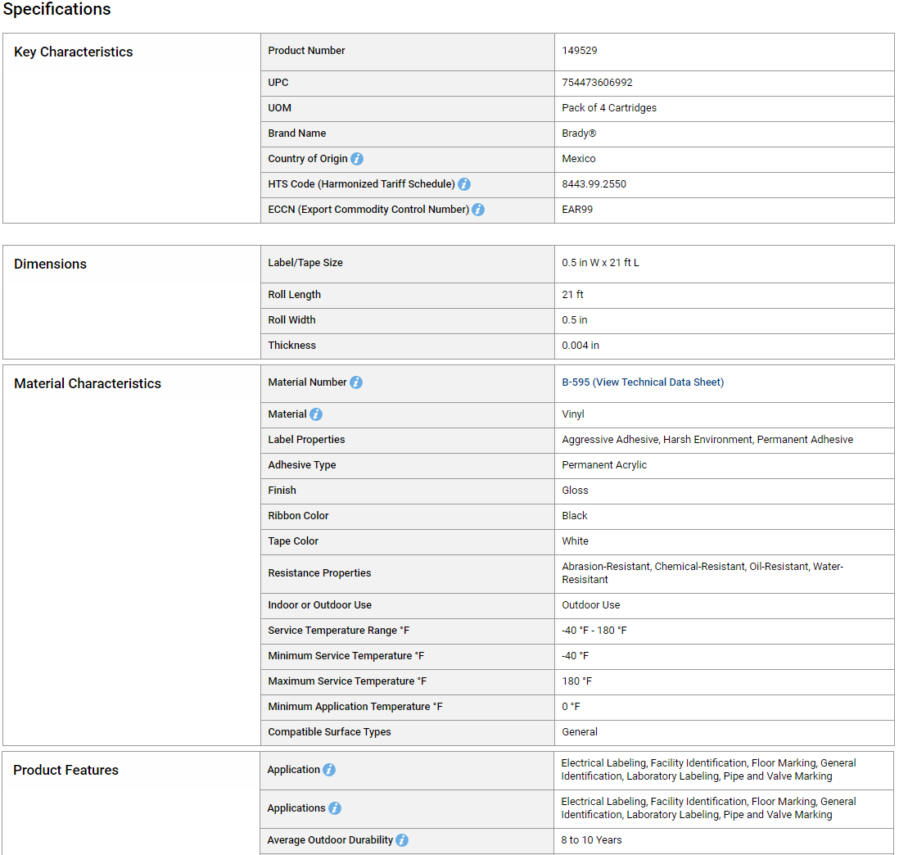
Task: Open Average Outdoor Durability info icon
Action: coord(403,840)
